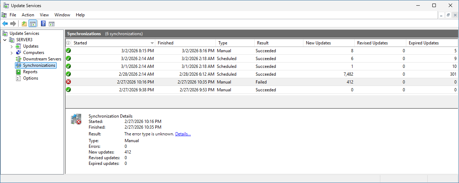Minimize the inner MDI child window
The image size is (459, 183).
point(442,15)
